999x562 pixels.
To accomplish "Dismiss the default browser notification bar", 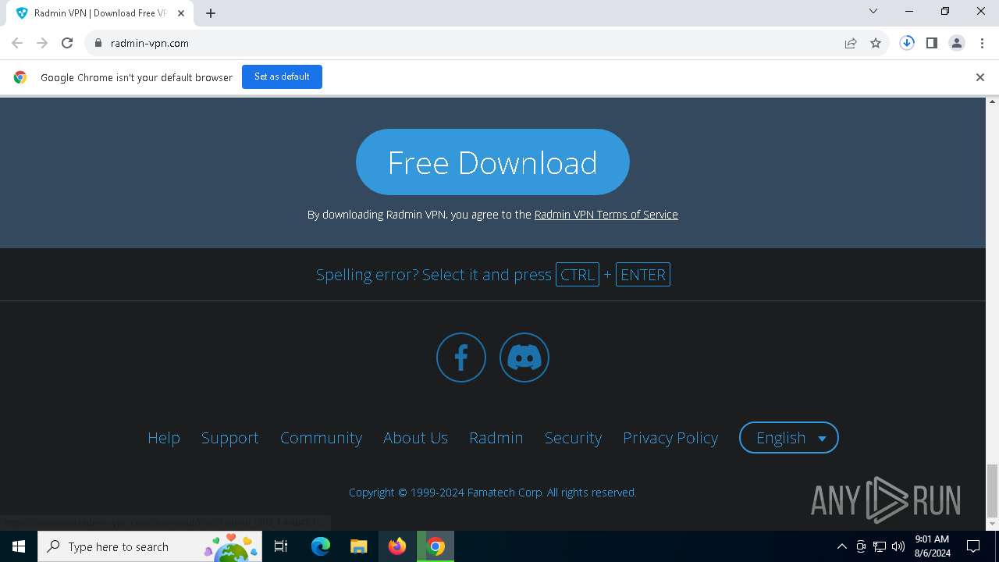I will (x=980, y=77).
